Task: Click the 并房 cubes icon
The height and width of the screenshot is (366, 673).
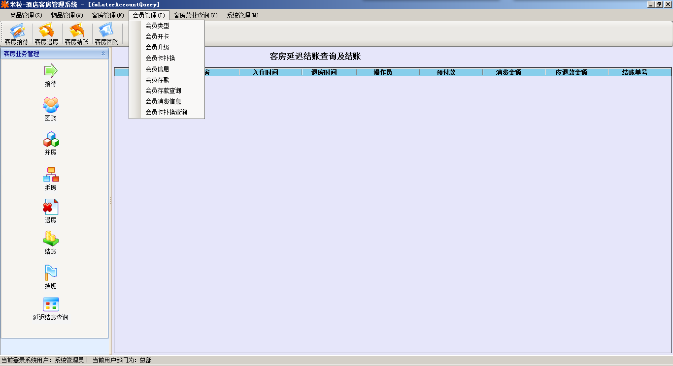Action: (51, 140)
